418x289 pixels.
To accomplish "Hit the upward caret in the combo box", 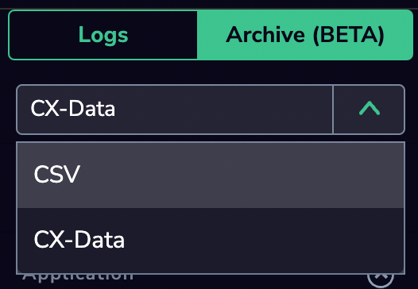I will point(370,110).
